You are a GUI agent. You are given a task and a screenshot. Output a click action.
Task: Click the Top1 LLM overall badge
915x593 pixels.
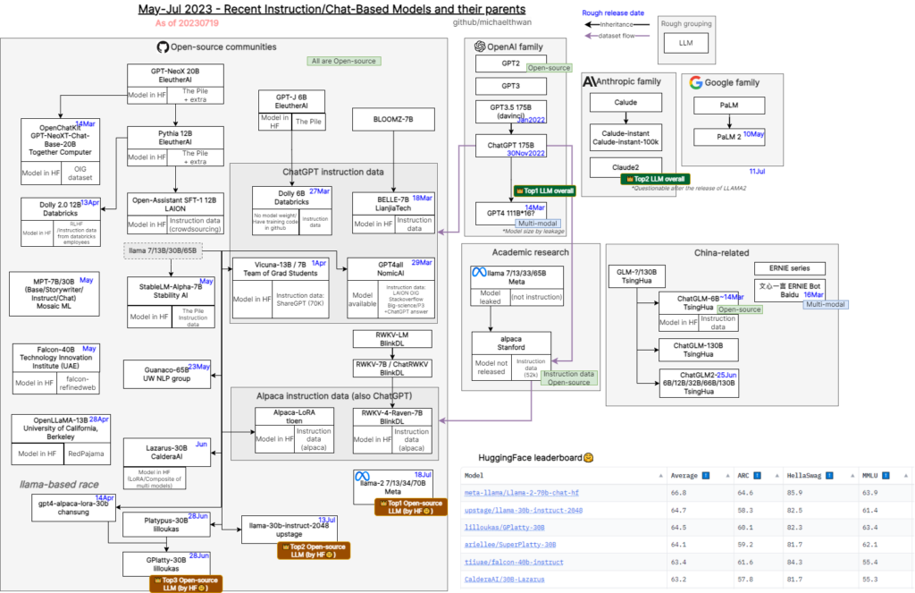click(544, 191)
